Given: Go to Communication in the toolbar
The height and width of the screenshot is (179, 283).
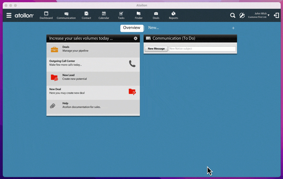Looking at the screenshot, I should click(66, 15).
